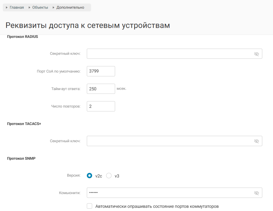Open Объекты breadcrumb item
Image resolution: width=273 pixels, height=211 pixels.
[x=40, y=8]
